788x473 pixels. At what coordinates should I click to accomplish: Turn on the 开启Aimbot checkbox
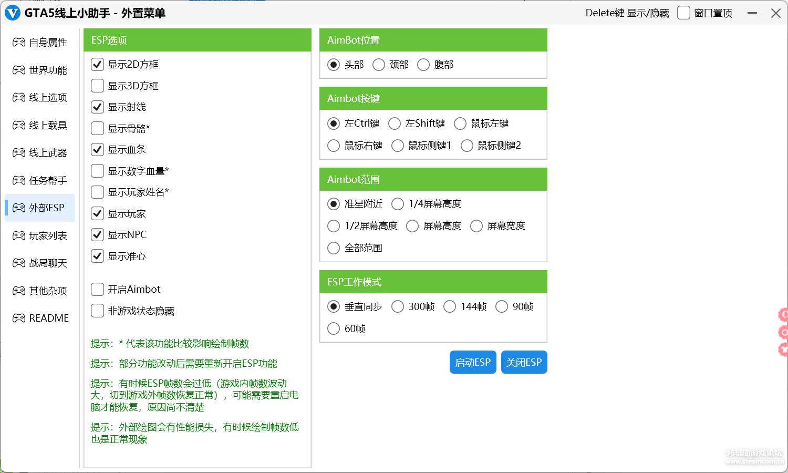coord(97,290)
